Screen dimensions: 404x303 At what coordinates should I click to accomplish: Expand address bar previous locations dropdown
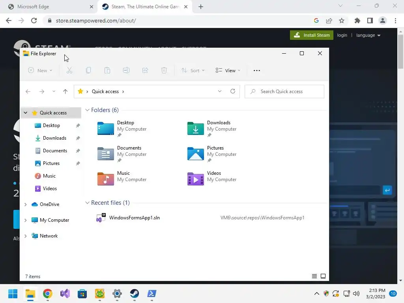(x=219, y=91)
